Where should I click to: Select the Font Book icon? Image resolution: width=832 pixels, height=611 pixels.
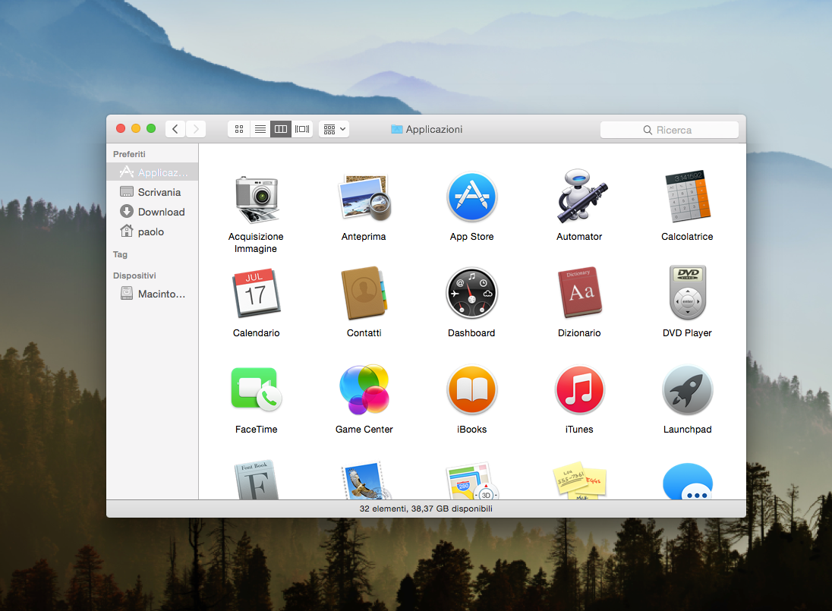pyautogui.click(x=257, y=480)
